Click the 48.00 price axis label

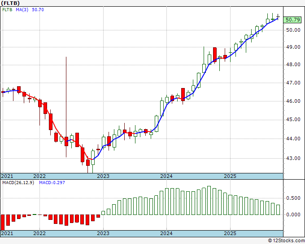293,64
